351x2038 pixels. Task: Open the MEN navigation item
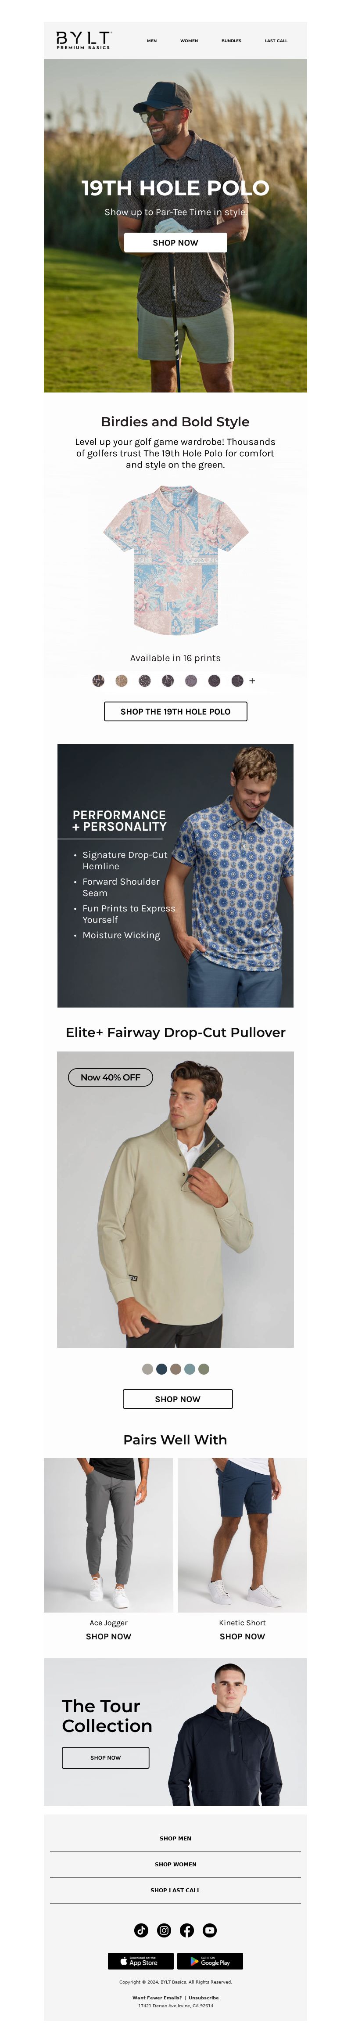click(x=152, y=40)
